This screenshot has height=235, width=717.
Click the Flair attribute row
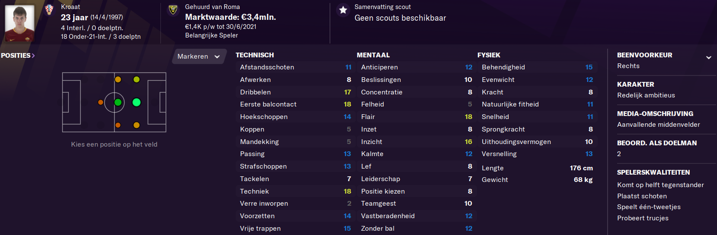[x=416, y=117]
